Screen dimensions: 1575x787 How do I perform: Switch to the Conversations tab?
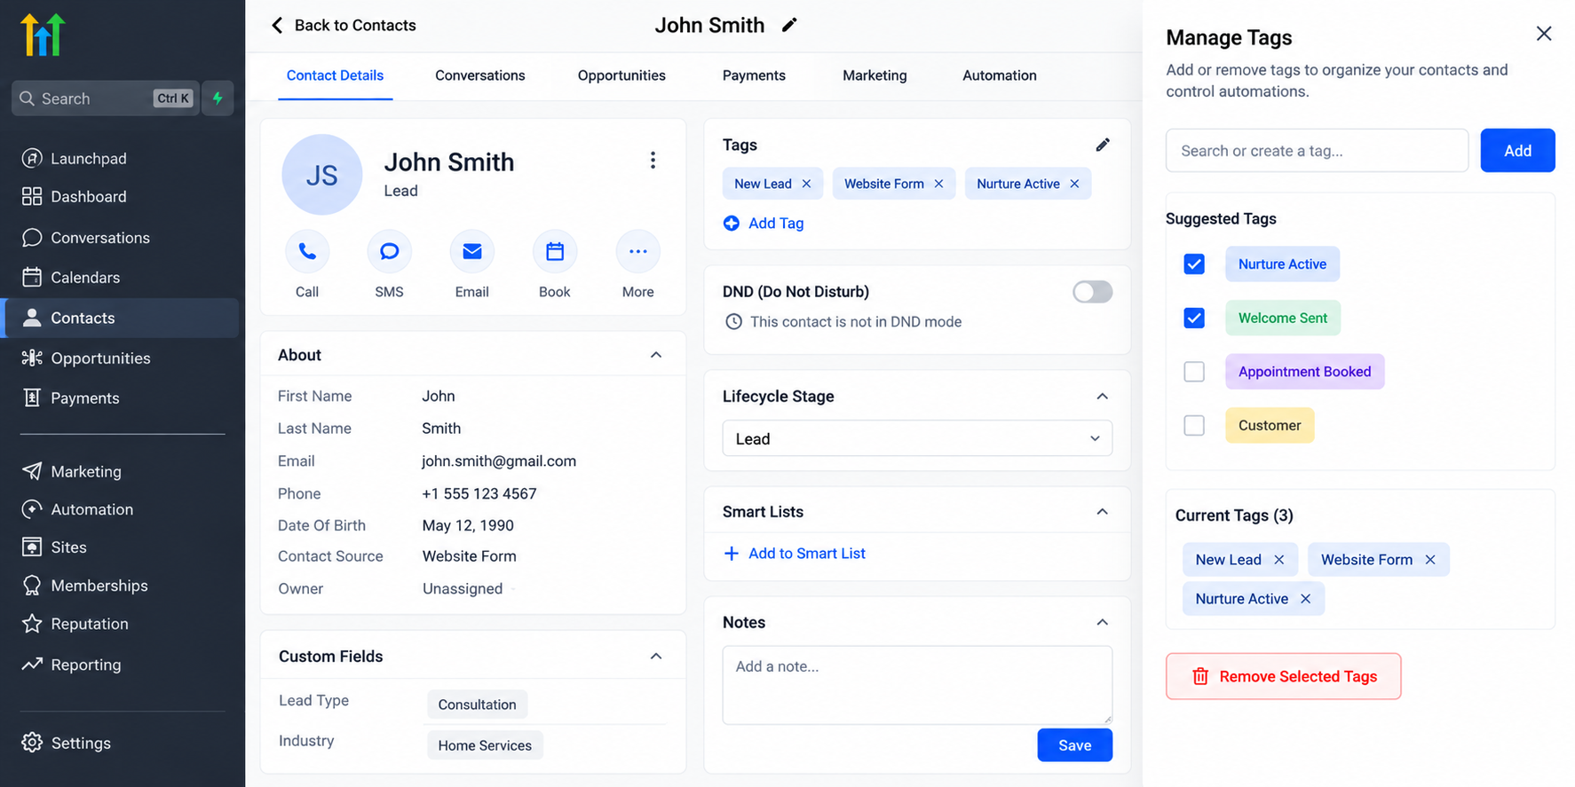tap(480, 75)
